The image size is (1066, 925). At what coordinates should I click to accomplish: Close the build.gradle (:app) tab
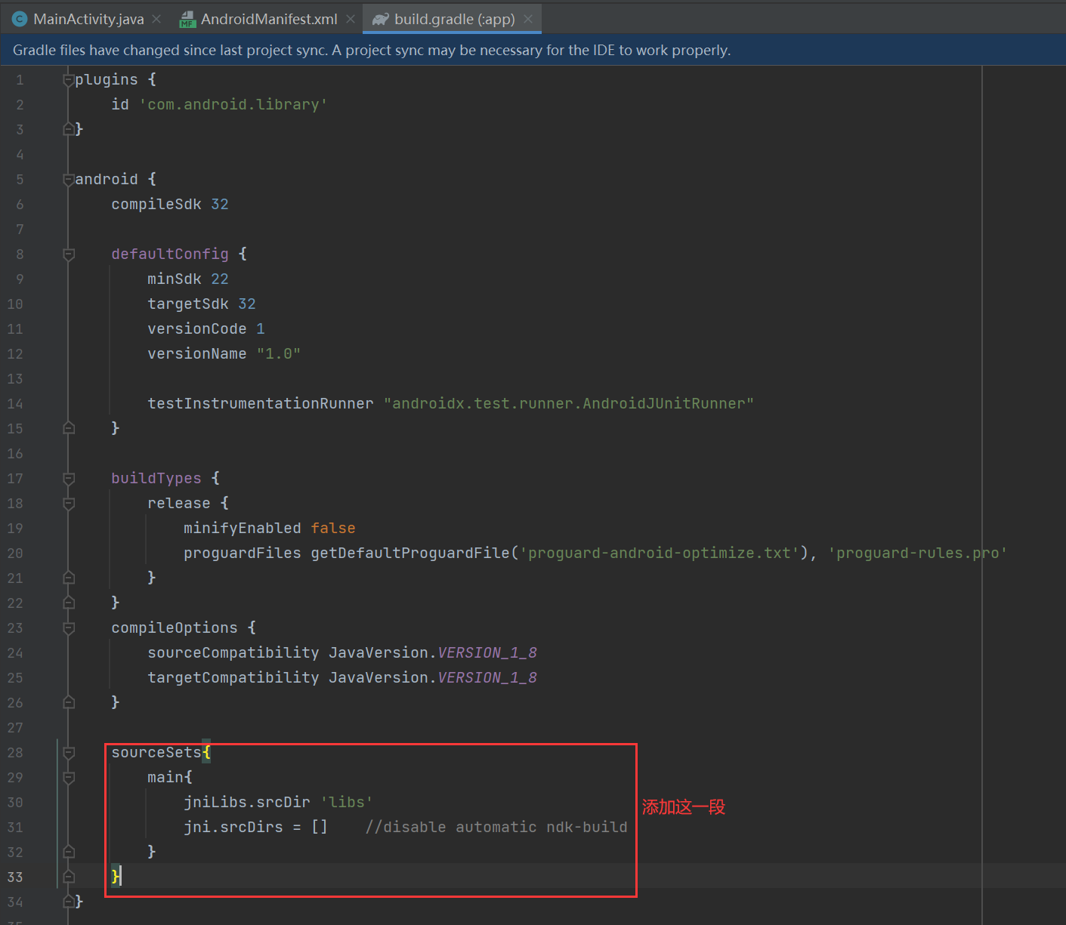pyautogui.click(x=528, y=19)
